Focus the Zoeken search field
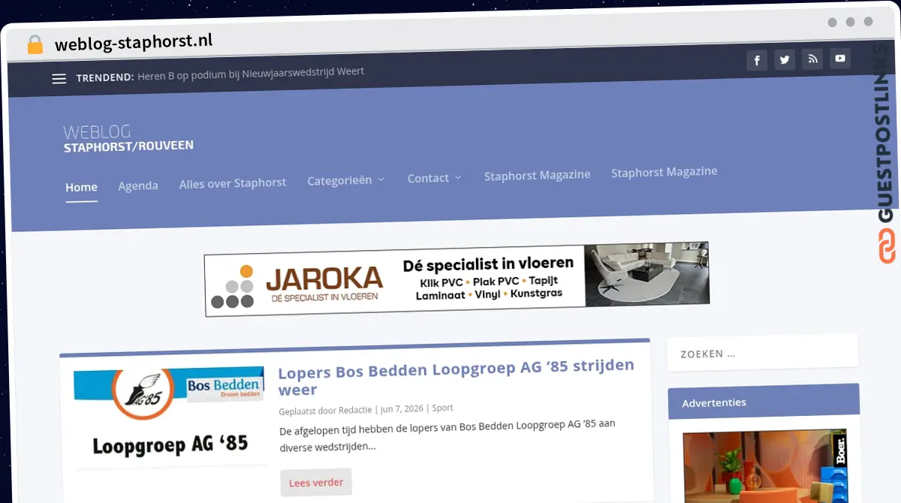Image resolution: width=901 pixels, height=503 pixels. 762,352
